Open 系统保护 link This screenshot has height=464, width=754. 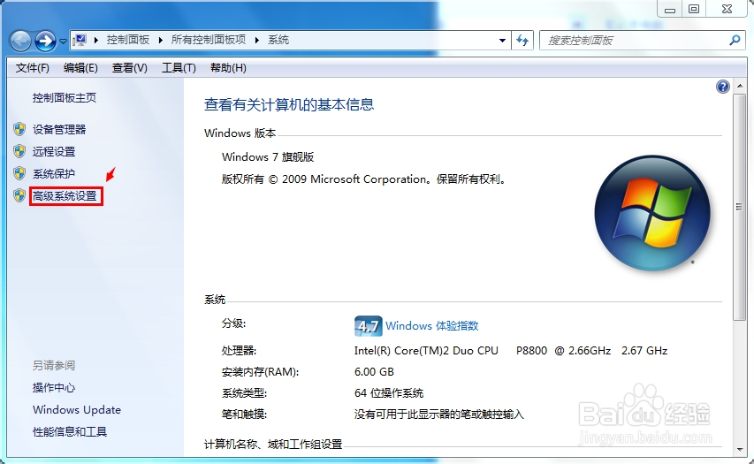tap(54, 173)
